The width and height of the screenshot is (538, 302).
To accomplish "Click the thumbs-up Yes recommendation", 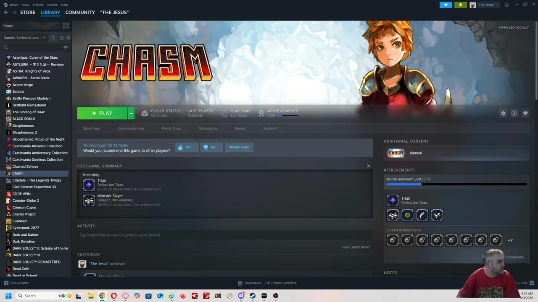I will [186, 147].
